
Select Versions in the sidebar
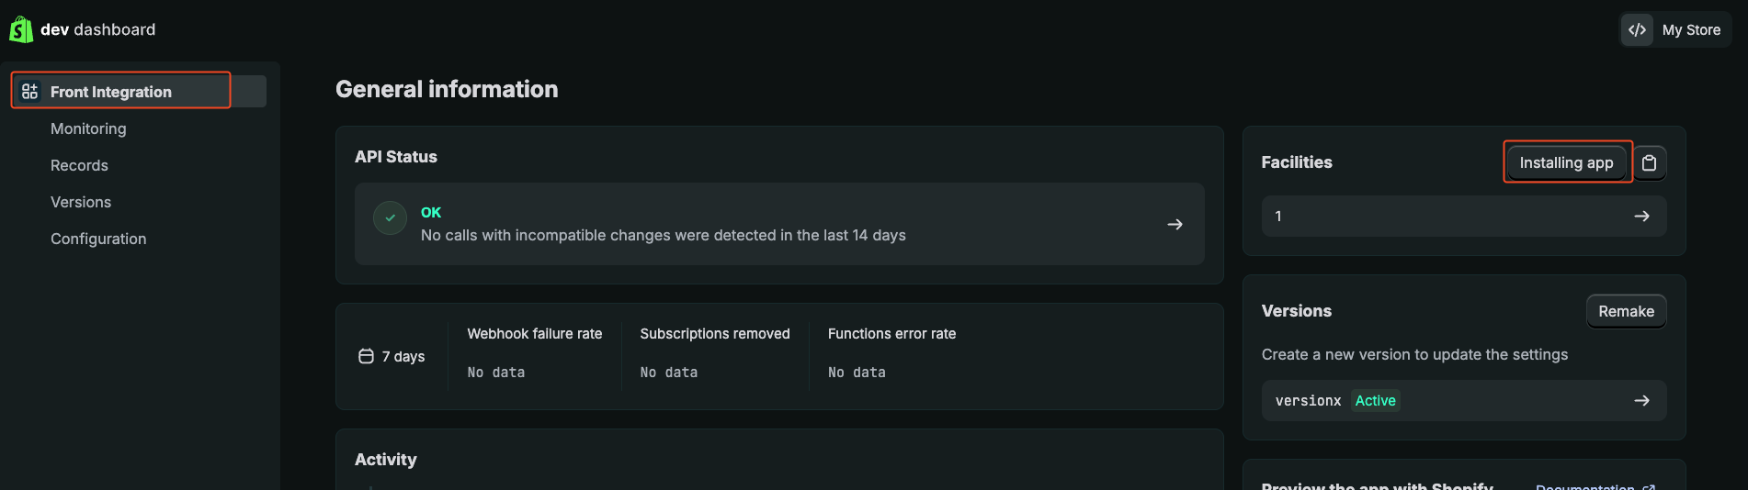click(x=81, y=202)
